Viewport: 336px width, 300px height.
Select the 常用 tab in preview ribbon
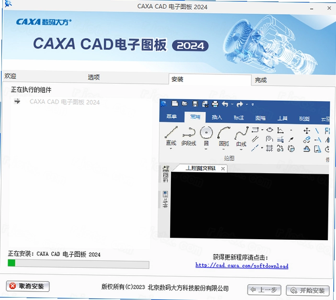(195, 117)
